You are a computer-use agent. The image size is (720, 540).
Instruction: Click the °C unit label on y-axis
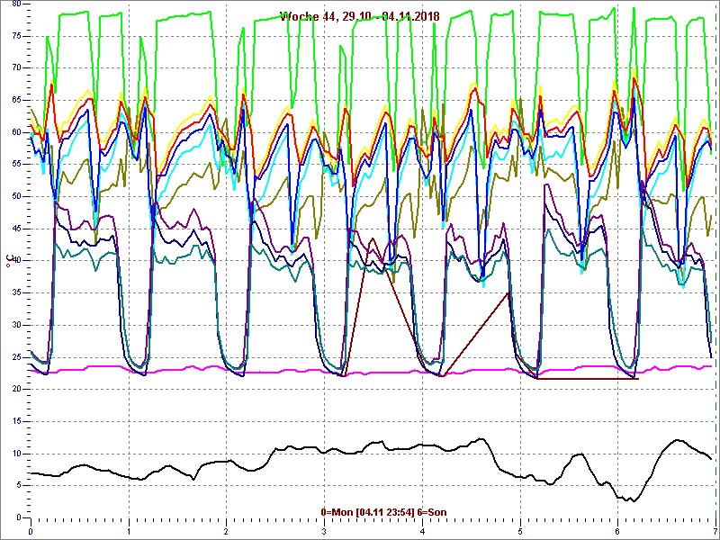10,261
